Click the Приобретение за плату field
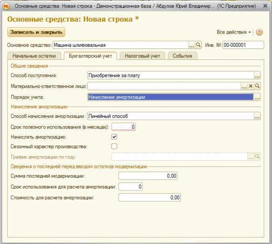This screenshot has width=272, height=244. (171, 75)
